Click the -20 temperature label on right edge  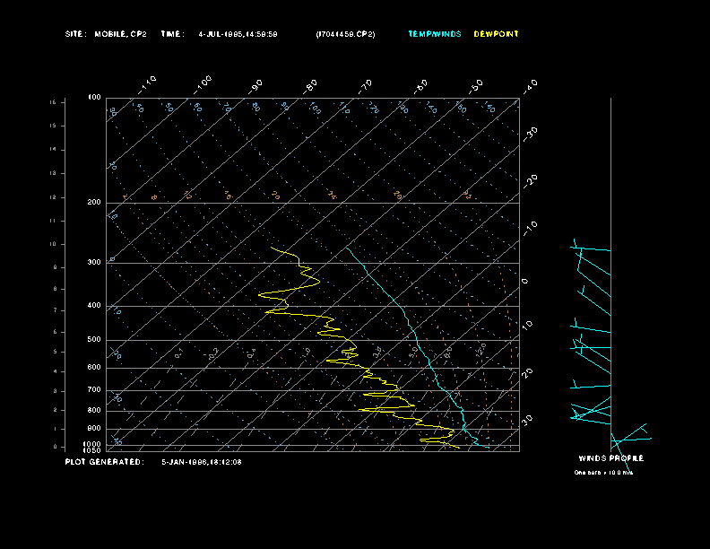[x=531, y=181]
